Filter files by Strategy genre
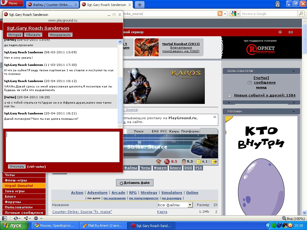This screenshot has width=307, height=230. pos(149,193)
